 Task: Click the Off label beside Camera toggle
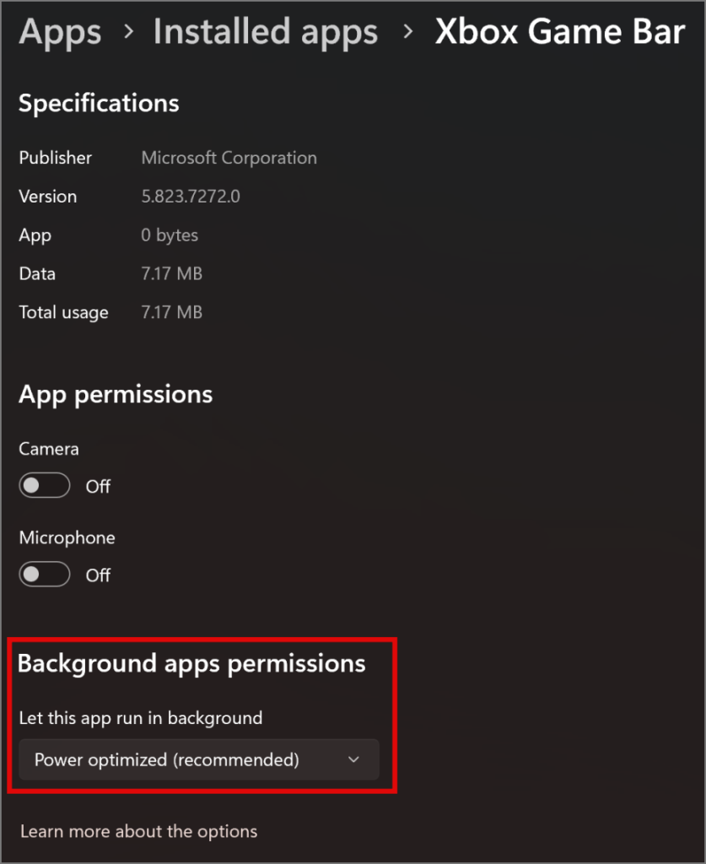tap(98, 486)
